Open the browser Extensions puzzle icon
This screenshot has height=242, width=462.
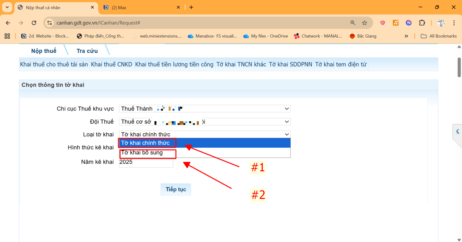(x=422, y=23)
